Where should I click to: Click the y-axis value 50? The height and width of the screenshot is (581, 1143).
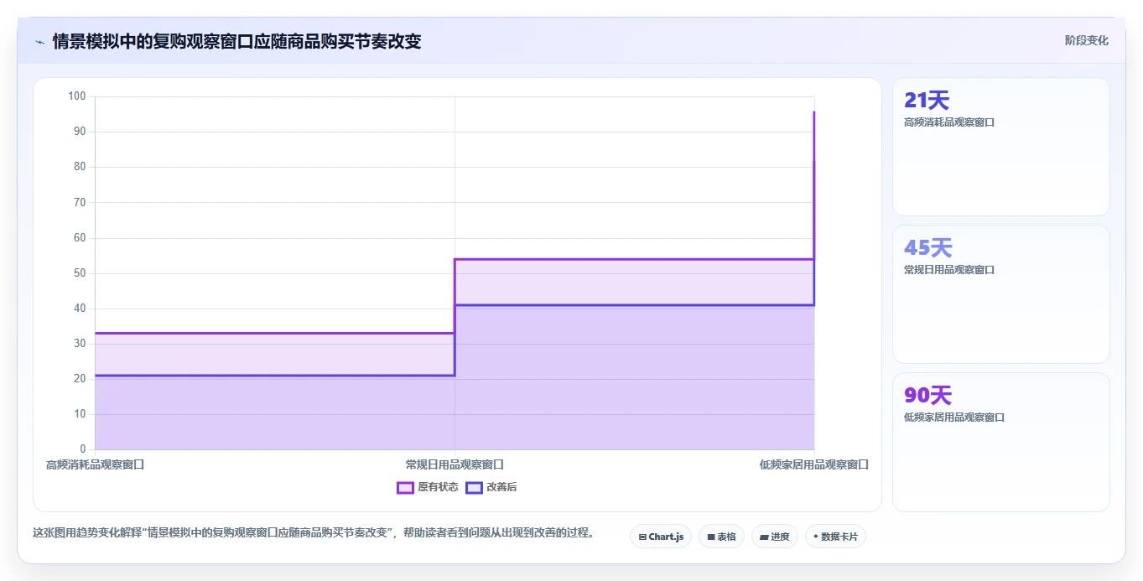tap(80, 273)
